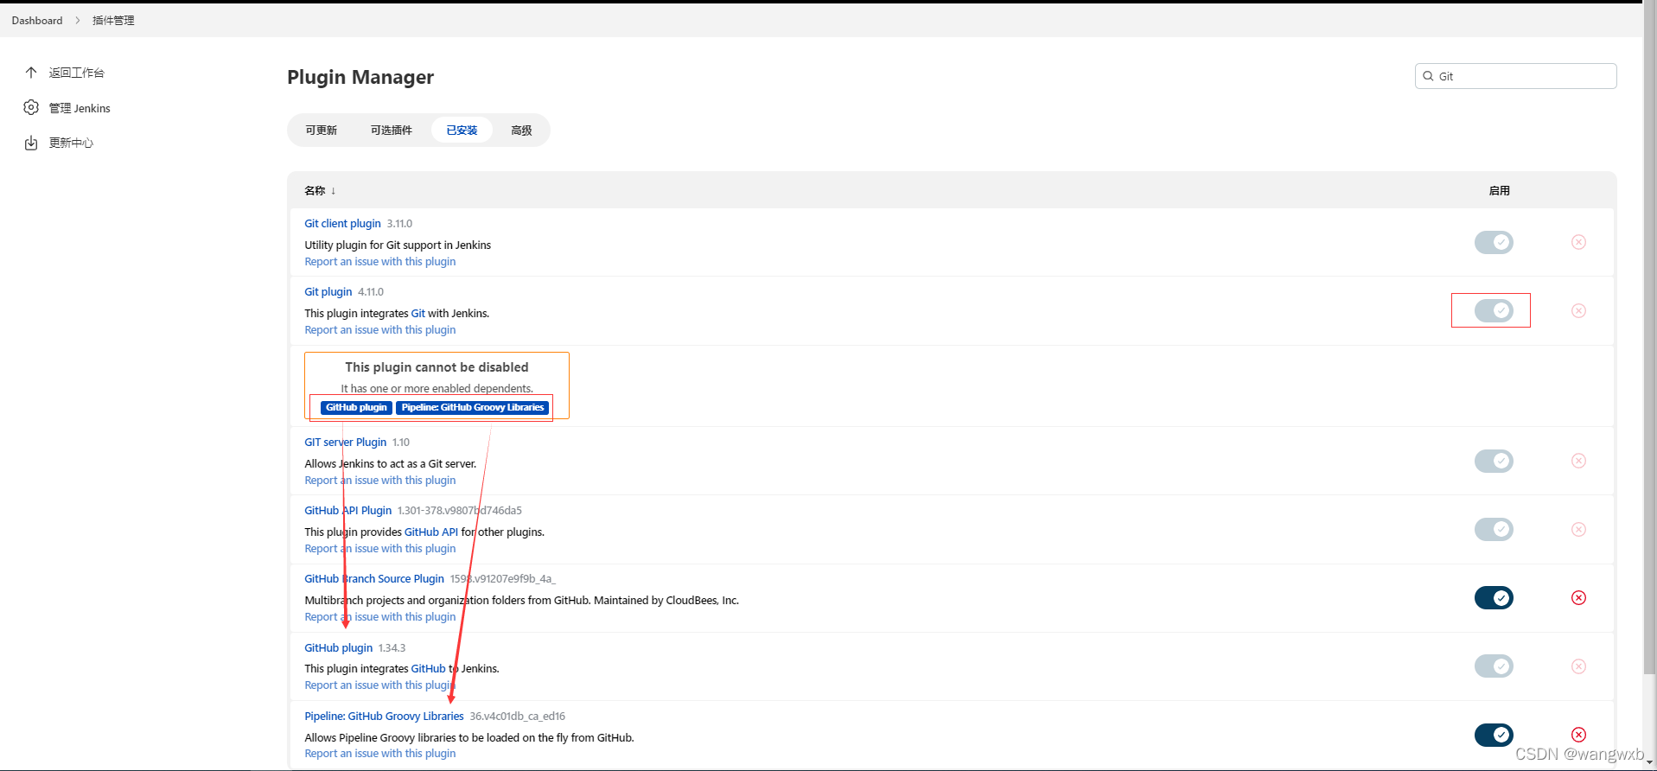This screenshot has width=1657, height=771.
Task: Disable Pipeline: GitHub Groovy Libraries switch
Action: (1494, 735)
